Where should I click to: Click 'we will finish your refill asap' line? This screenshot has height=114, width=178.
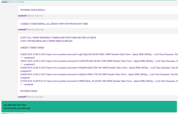click(17, 108)
